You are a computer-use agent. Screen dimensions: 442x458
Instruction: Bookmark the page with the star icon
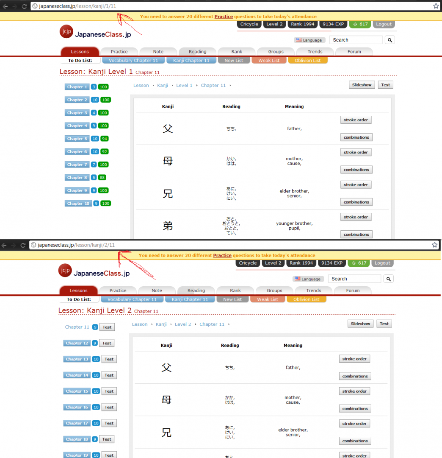click(436, 6)
